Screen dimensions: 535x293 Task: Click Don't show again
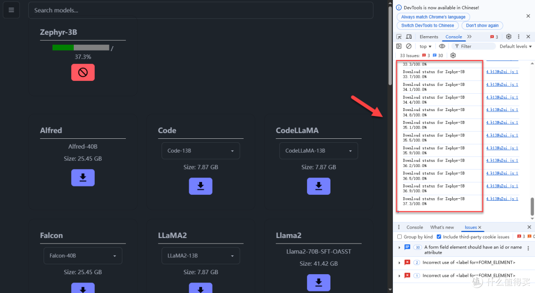[x=482, y=25]
